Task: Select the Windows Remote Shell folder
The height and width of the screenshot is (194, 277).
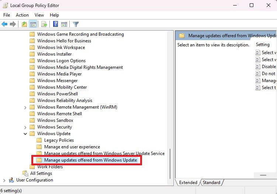Action: [59, 114]
